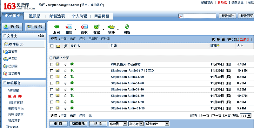The image size is (254, 128).
Task: Click the 写信 compose button
Action: [35, 26]
